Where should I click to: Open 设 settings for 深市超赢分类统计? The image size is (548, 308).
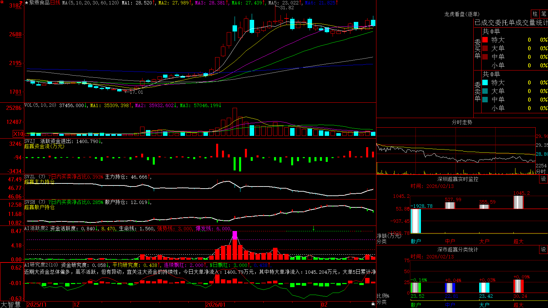point(544,249)
